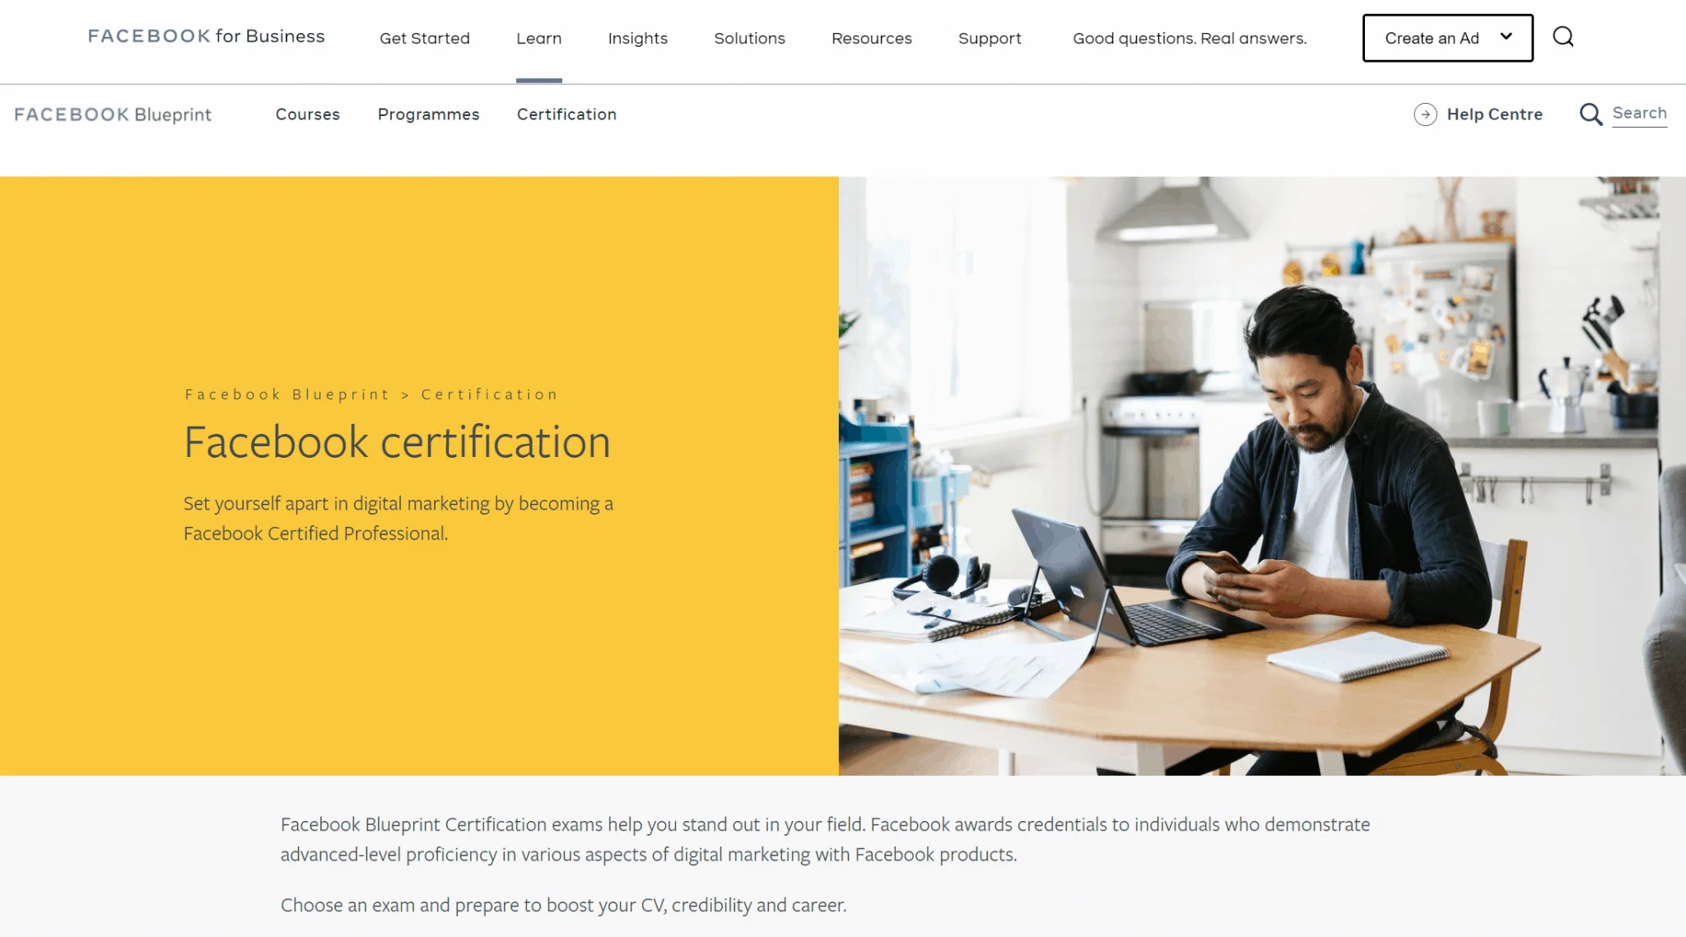
Task: Go to Facebook Blueprint logo home
Action: [113, 114]
